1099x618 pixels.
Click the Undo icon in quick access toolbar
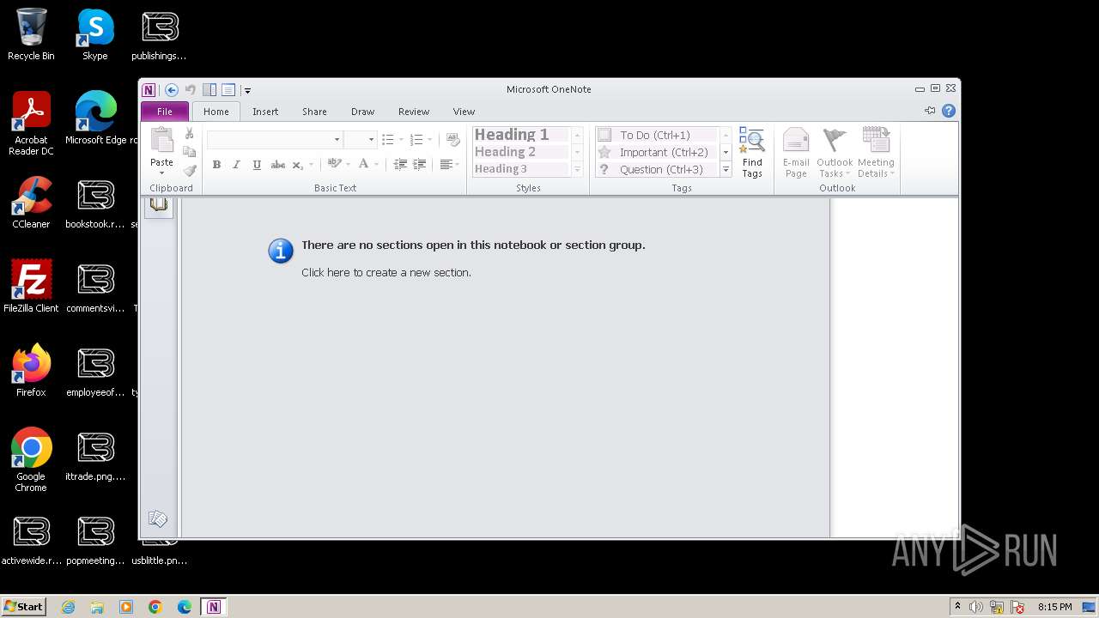[x=191, y=90]
